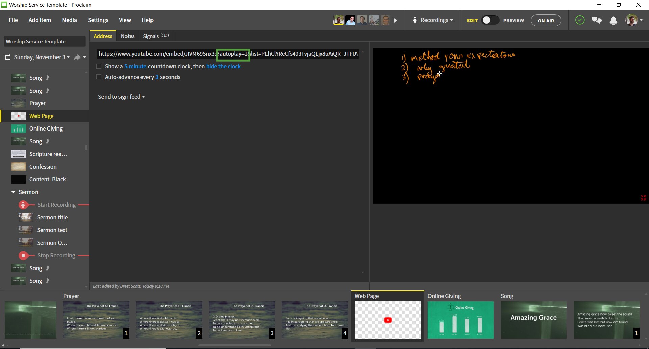649x349 pixels.
Task: Check the Auto-advance every 3 seconds box
Action: 99,77
